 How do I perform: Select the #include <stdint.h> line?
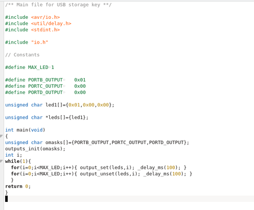tap(33, 30)
